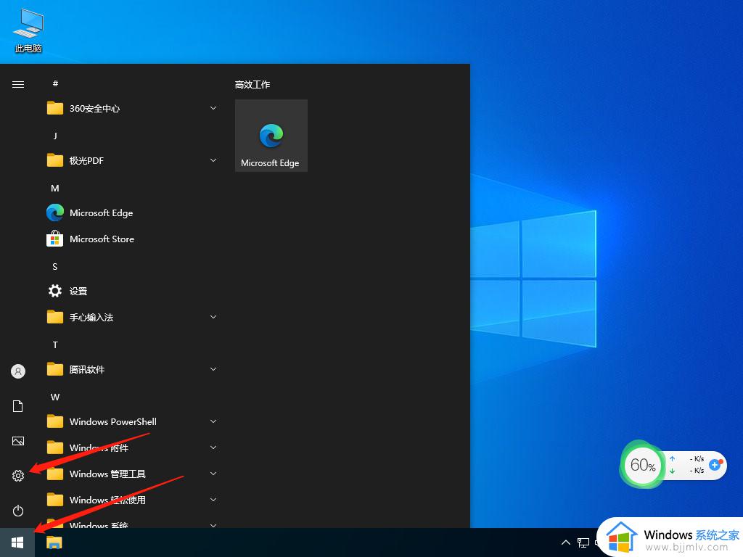Image resolution: width=743 pixels, height=557 pixels.
Task: Click the # letter header in app list
Action: click(x=55, y=83)
